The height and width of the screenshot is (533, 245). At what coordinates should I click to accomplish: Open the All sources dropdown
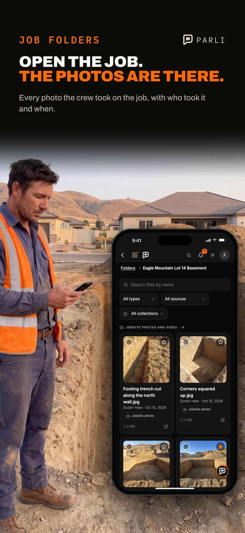click(x=185, y=299)
